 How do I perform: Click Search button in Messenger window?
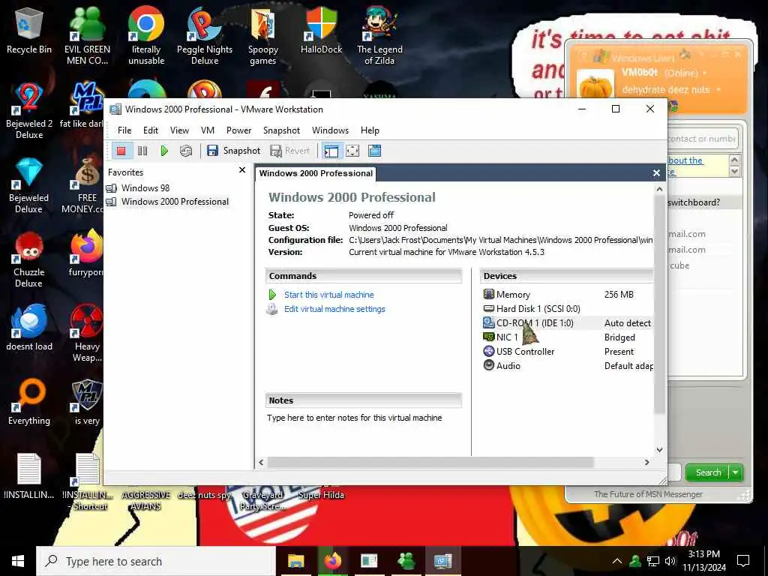[708, 472]
